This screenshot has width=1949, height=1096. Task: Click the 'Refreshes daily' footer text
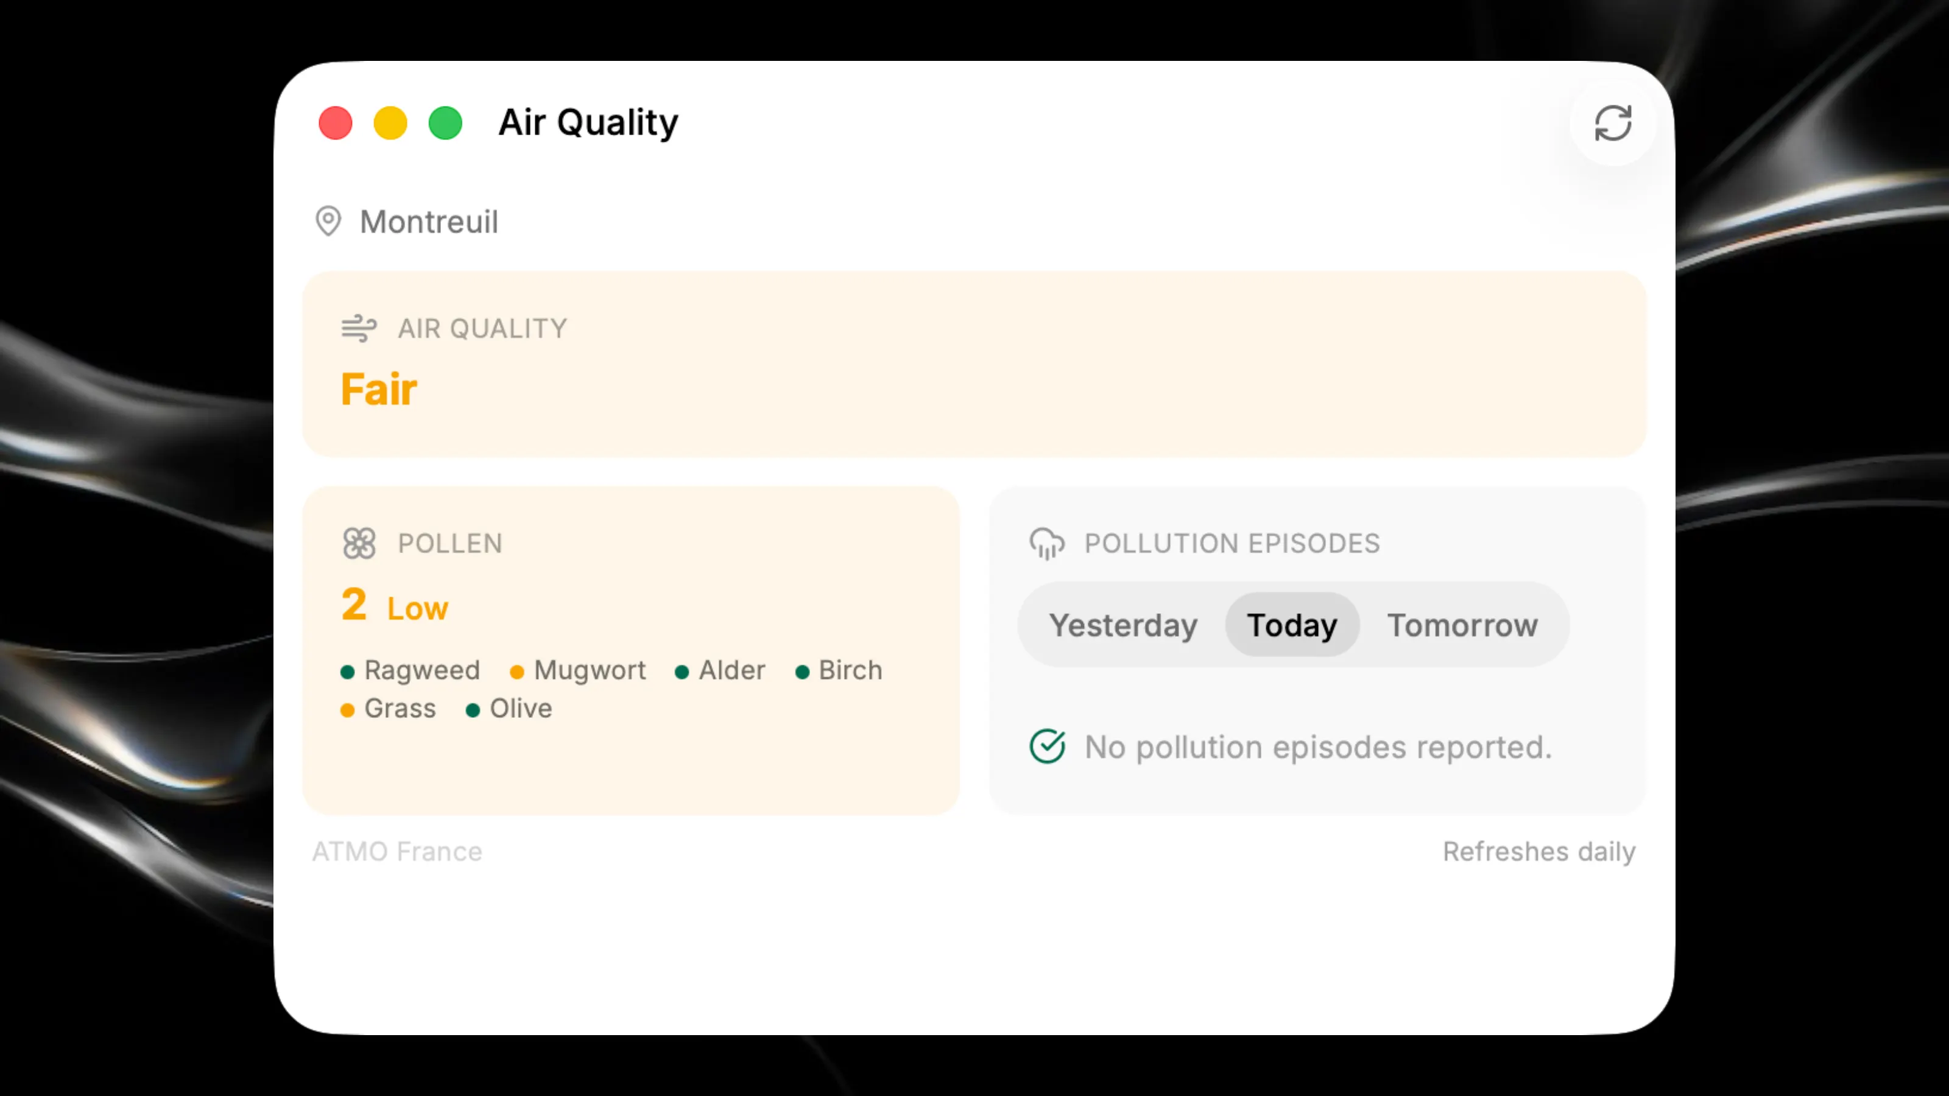point(1539,852)
